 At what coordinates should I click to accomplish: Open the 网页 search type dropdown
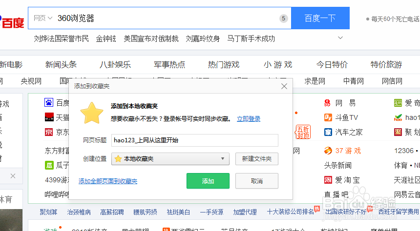point(42,18)
